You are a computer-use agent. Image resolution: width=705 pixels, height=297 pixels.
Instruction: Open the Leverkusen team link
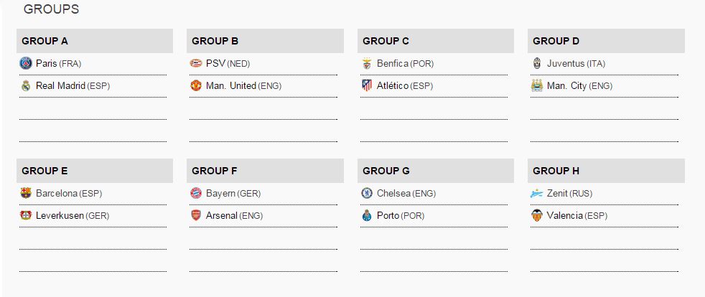click(60, 215)
